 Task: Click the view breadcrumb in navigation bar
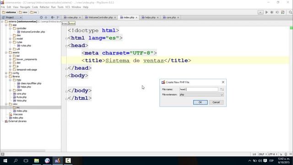23,12
